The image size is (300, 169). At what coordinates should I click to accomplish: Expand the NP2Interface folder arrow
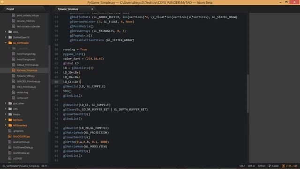coord(6,125)
